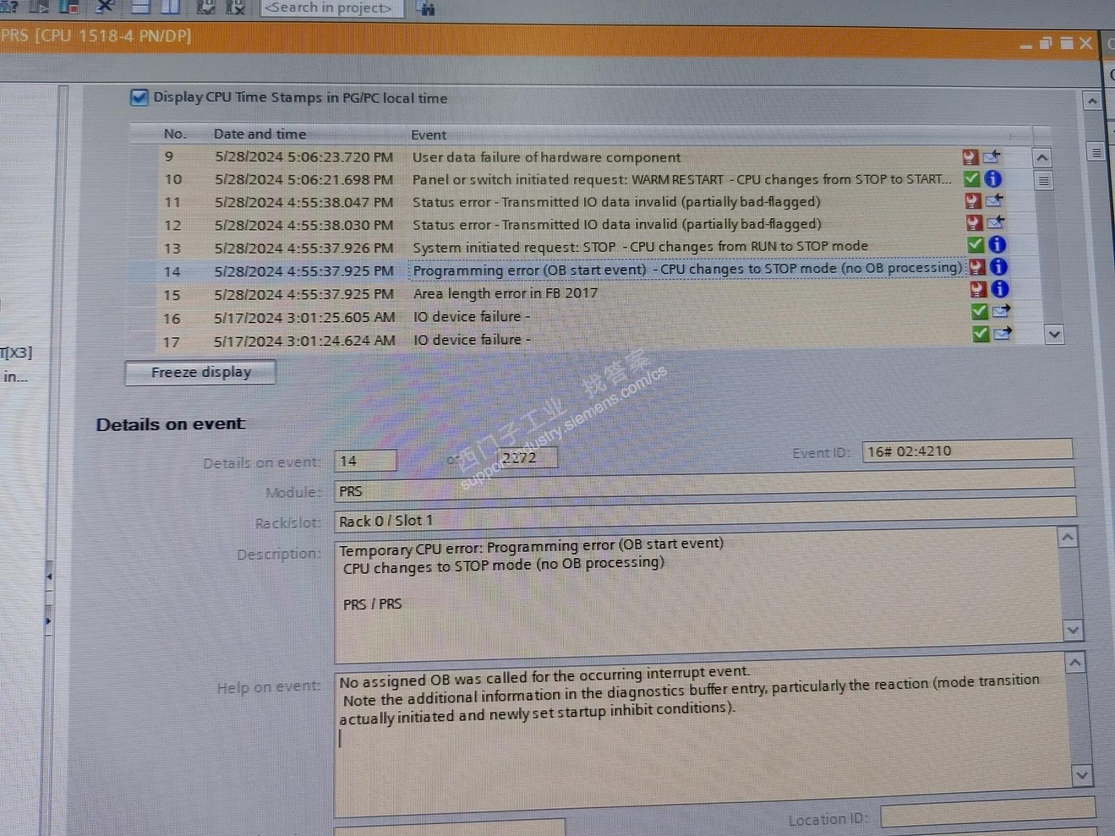Click the event list scroll up arrow

click(x=1042, y=158)
